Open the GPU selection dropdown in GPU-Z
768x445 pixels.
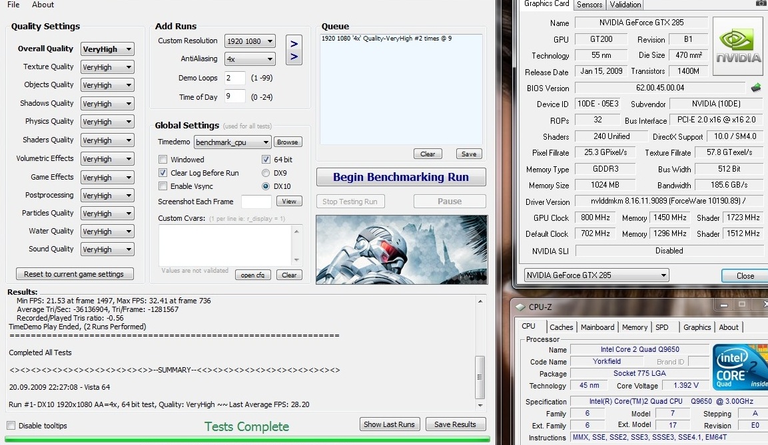(596, 275)
